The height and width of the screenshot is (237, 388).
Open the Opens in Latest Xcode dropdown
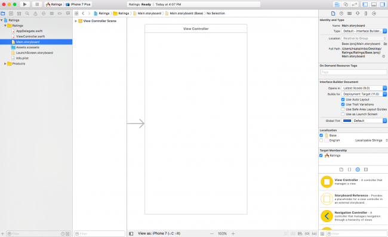pyautogui.click(x=364, y=88)
